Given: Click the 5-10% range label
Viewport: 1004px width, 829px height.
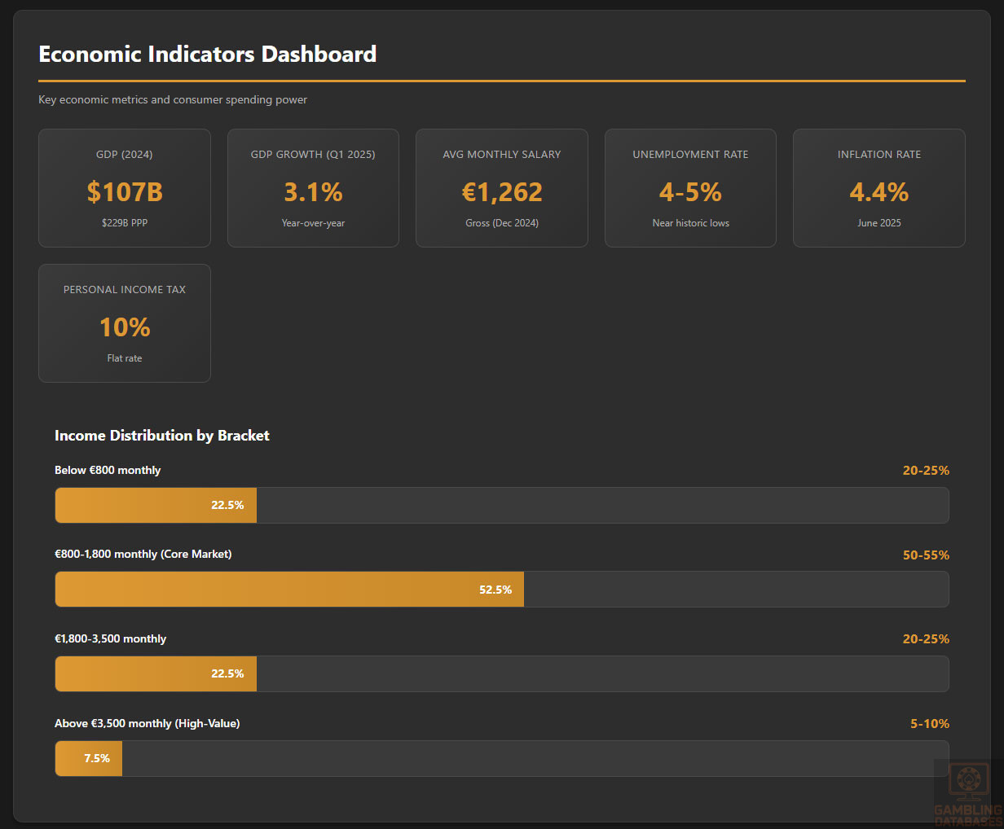Looking at the screenshot, I should tap(930, 724).
